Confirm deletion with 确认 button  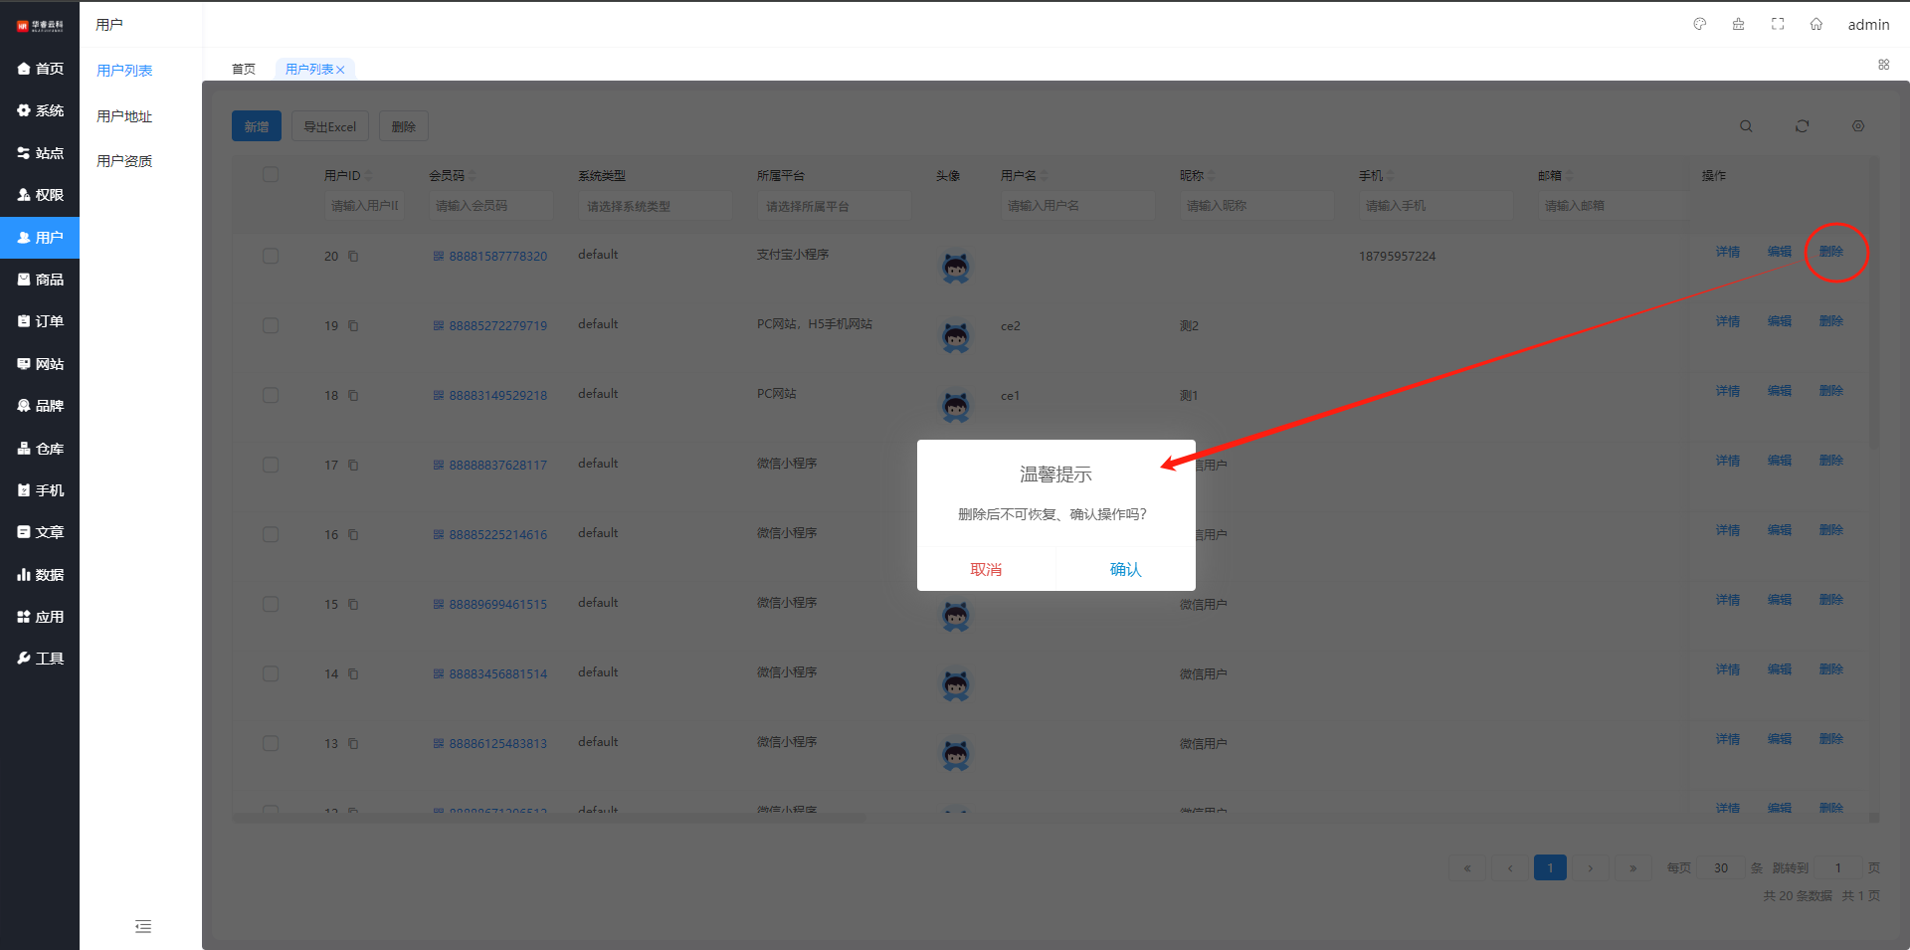(x=1125, y=569)
